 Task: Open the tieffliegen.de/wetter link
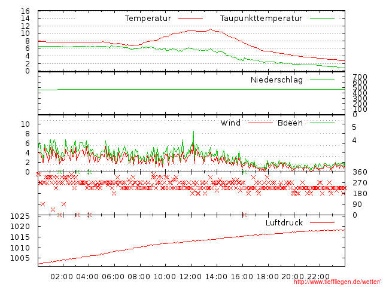point(337,282)
